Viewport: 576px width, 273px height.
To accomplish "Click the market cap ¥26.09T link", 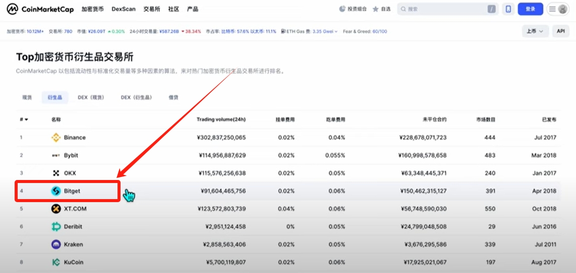I will point(96,32).
